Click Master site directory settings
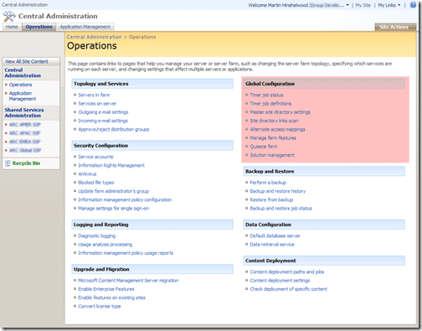 [280, 112]
